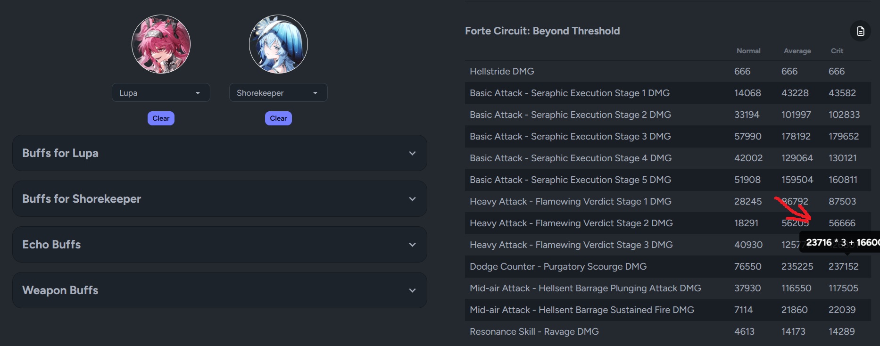This screenshot has height=346, width=880.
Task: Click Crit value 130121
Action: 843,158
